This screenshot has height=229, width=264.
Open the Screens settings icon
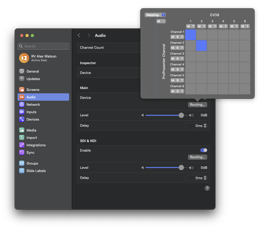(x=22, y=90)
